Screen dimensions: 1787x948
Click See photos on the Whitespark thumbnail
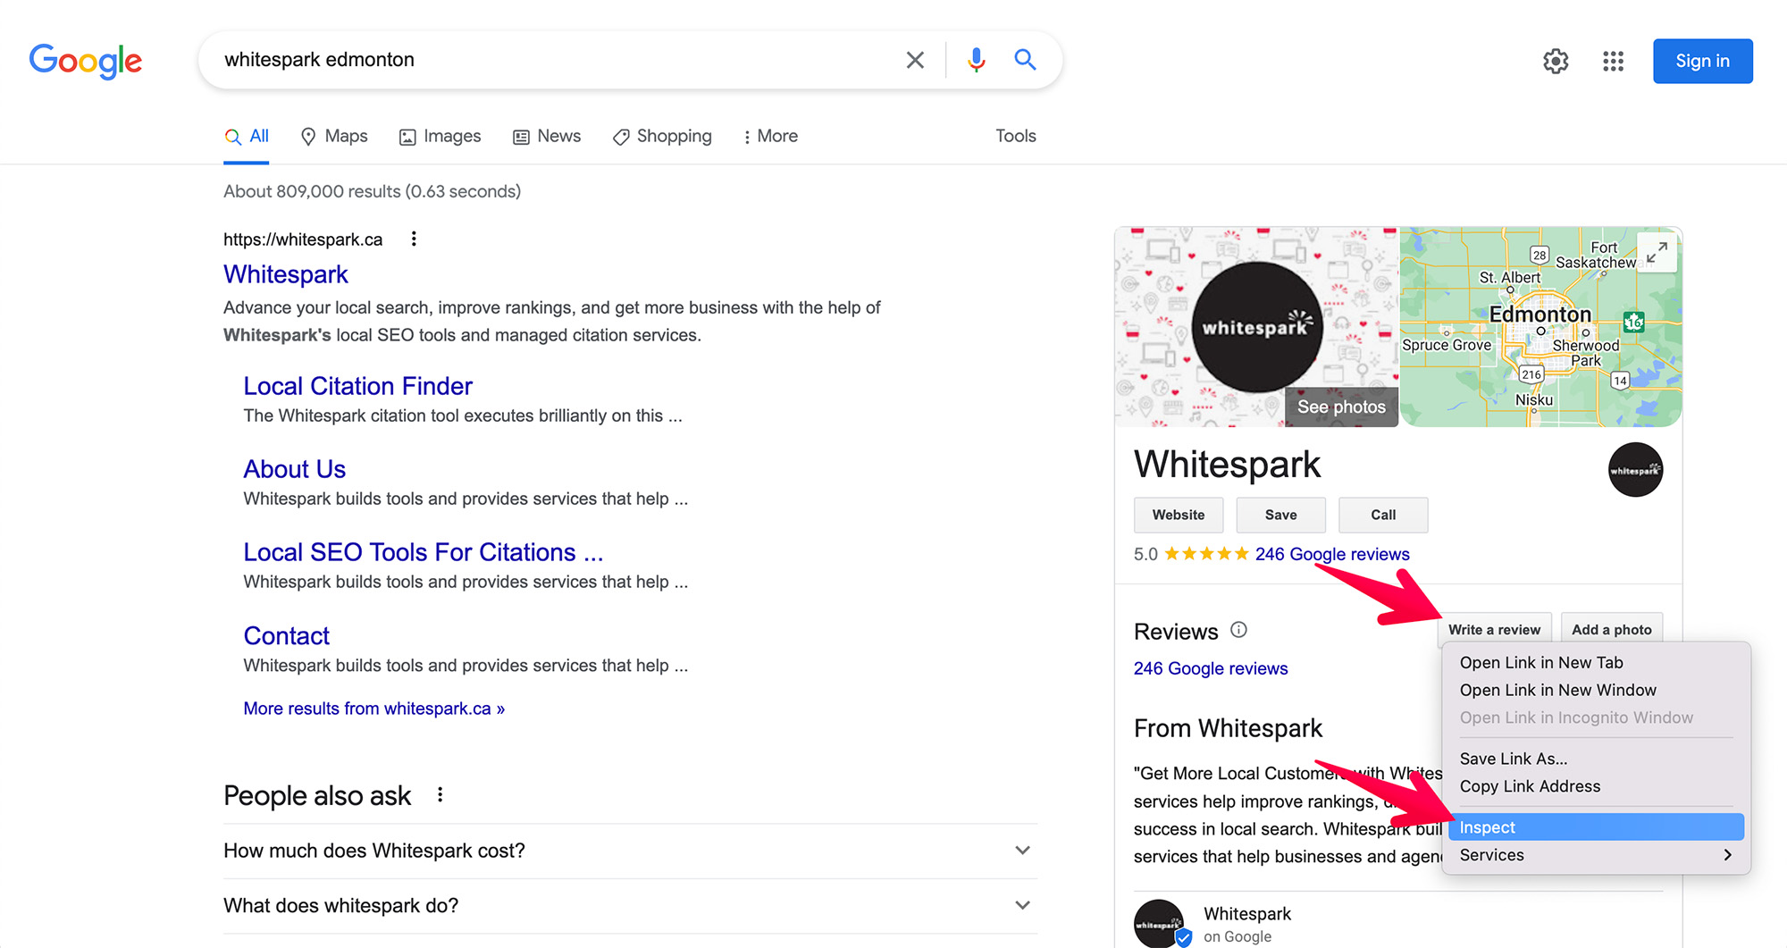[x=1340, y=407]
